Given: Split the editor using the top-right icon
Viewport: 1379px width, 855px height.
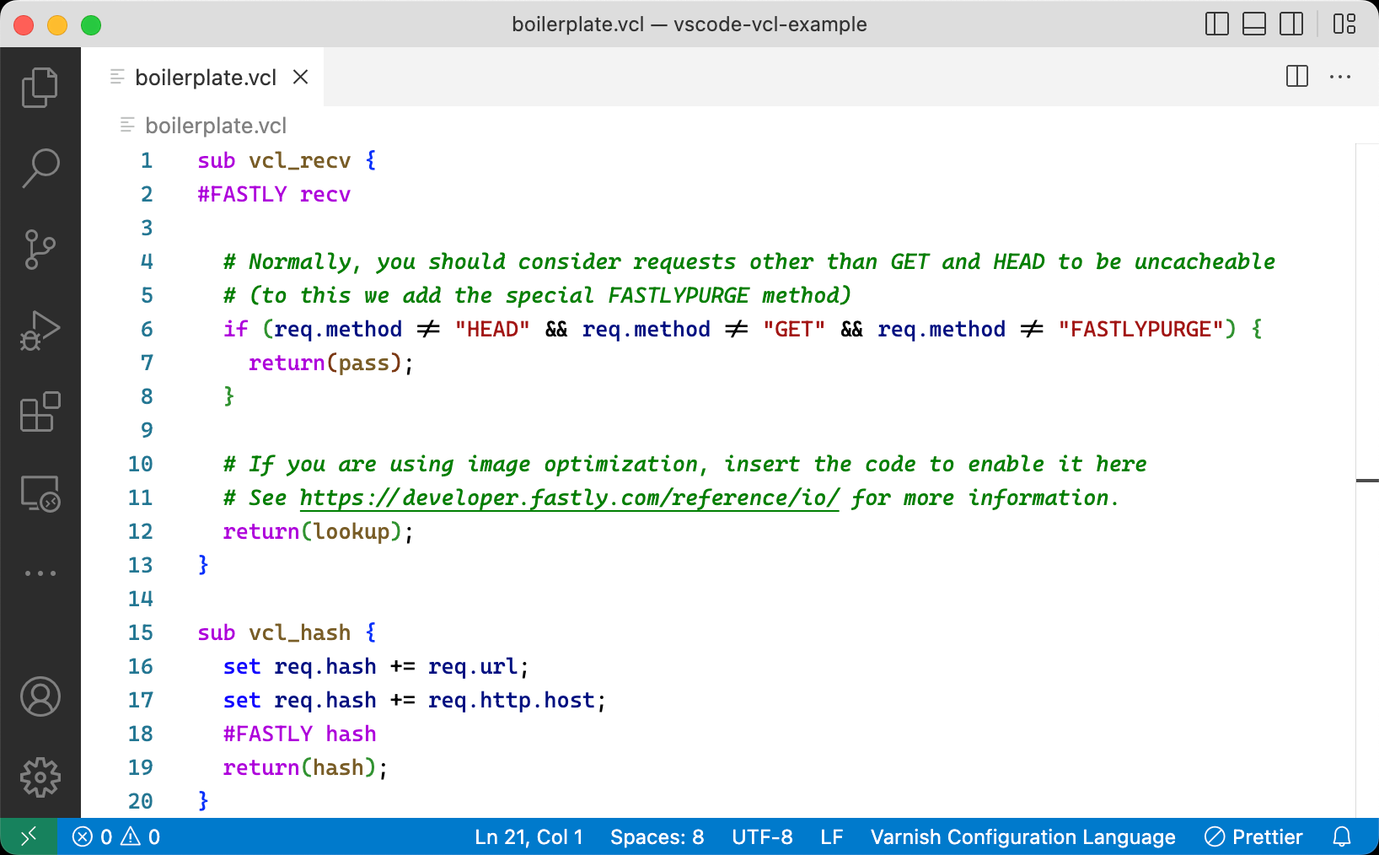Looking at the screenshot, I should tap(1296, 77).
